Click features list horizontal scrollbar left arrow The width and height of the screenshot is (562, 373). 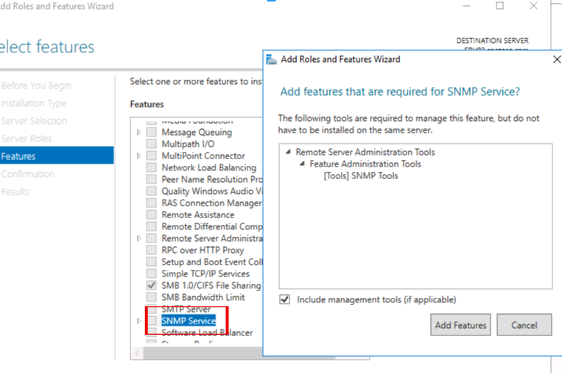click(x=137, y=353)
